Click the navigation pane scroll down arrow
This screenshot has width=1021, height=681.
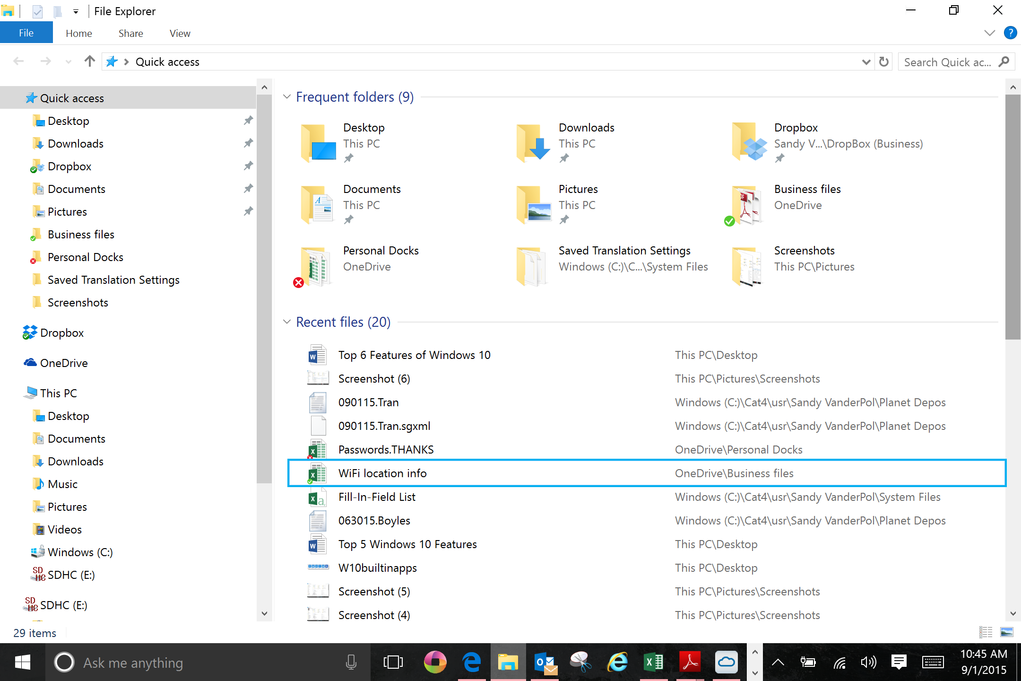(x=264, y=614)
